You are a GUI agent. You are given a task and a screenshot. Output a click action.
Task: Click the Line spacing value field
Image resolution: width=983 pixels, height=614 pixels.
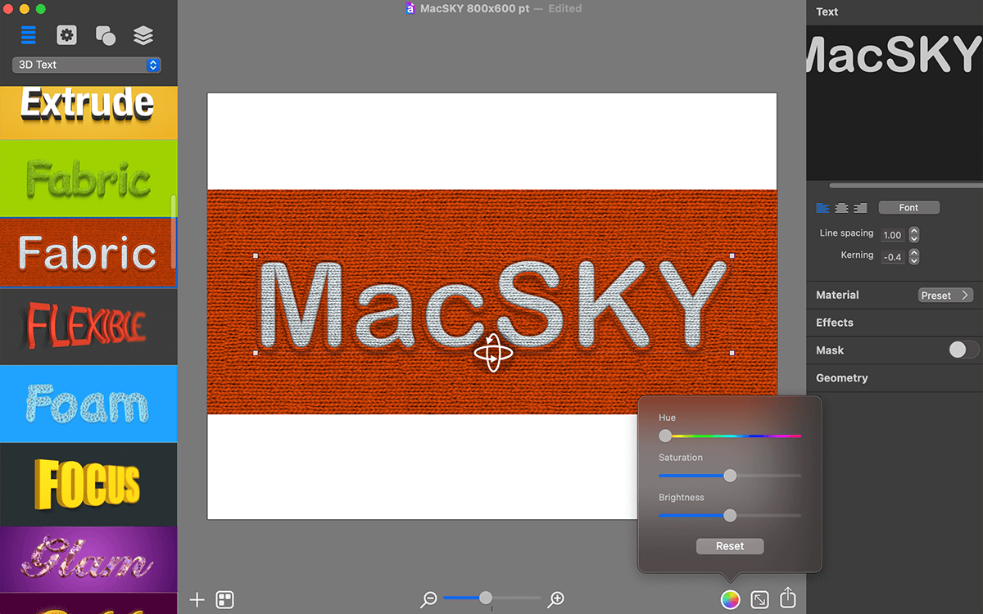[x=893, y=235]
